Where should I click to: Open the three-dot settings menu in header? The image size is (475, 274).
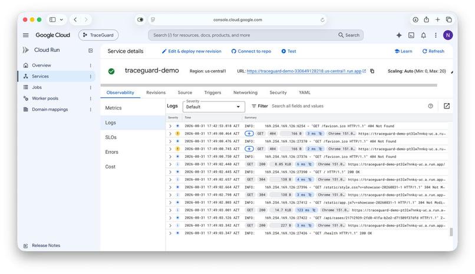[x=436, y=35]
